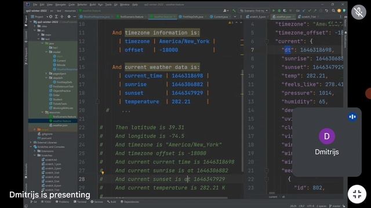Open the Help menu
Image resolution: width=371 pixels, height=208 pixels.
135,5
